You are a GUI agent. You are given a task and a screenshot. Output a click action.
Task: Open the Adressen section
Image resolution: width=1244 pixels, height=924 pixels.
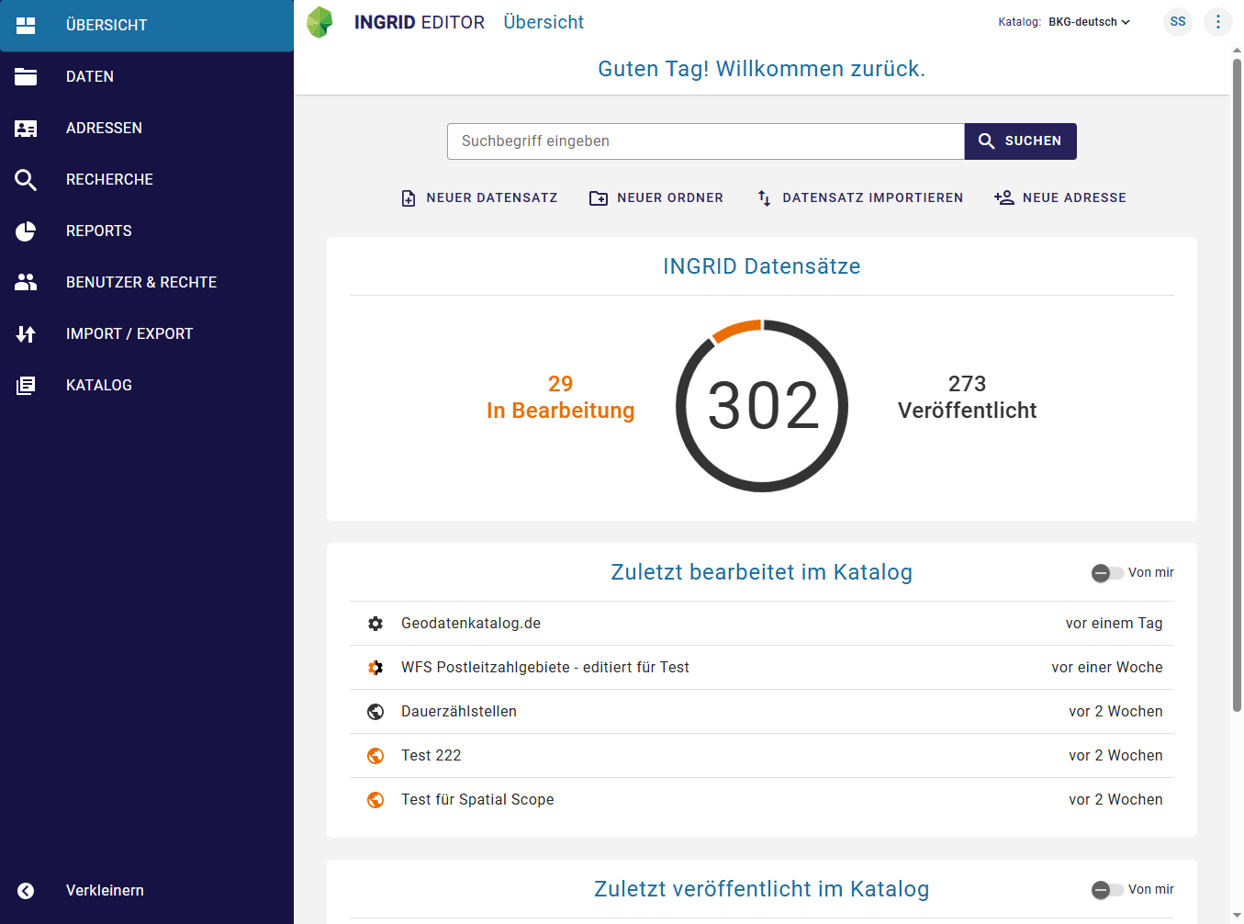coord(147,129)
